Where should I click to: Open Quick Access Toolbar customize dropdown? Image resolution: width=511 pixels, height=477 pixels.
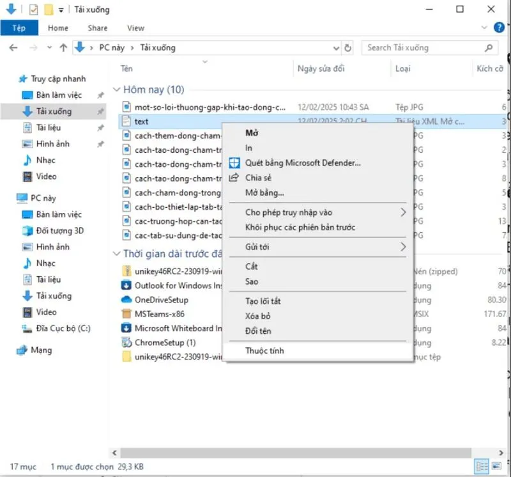(x=61, y=10)
